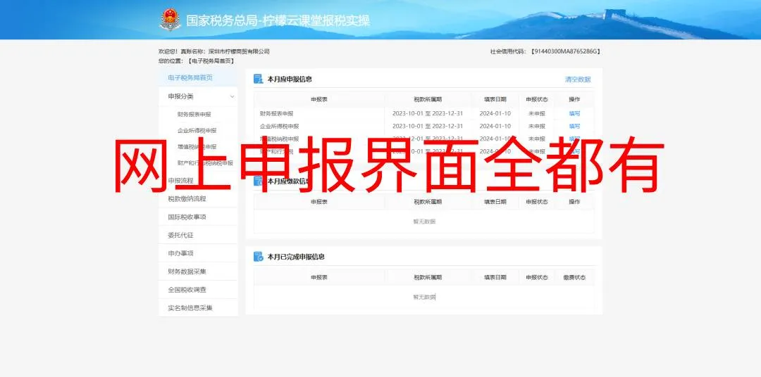This screenshot has width=761, height=377.
Task: Select 国际税收事项 in the sidebar
Action: [187, 217]
